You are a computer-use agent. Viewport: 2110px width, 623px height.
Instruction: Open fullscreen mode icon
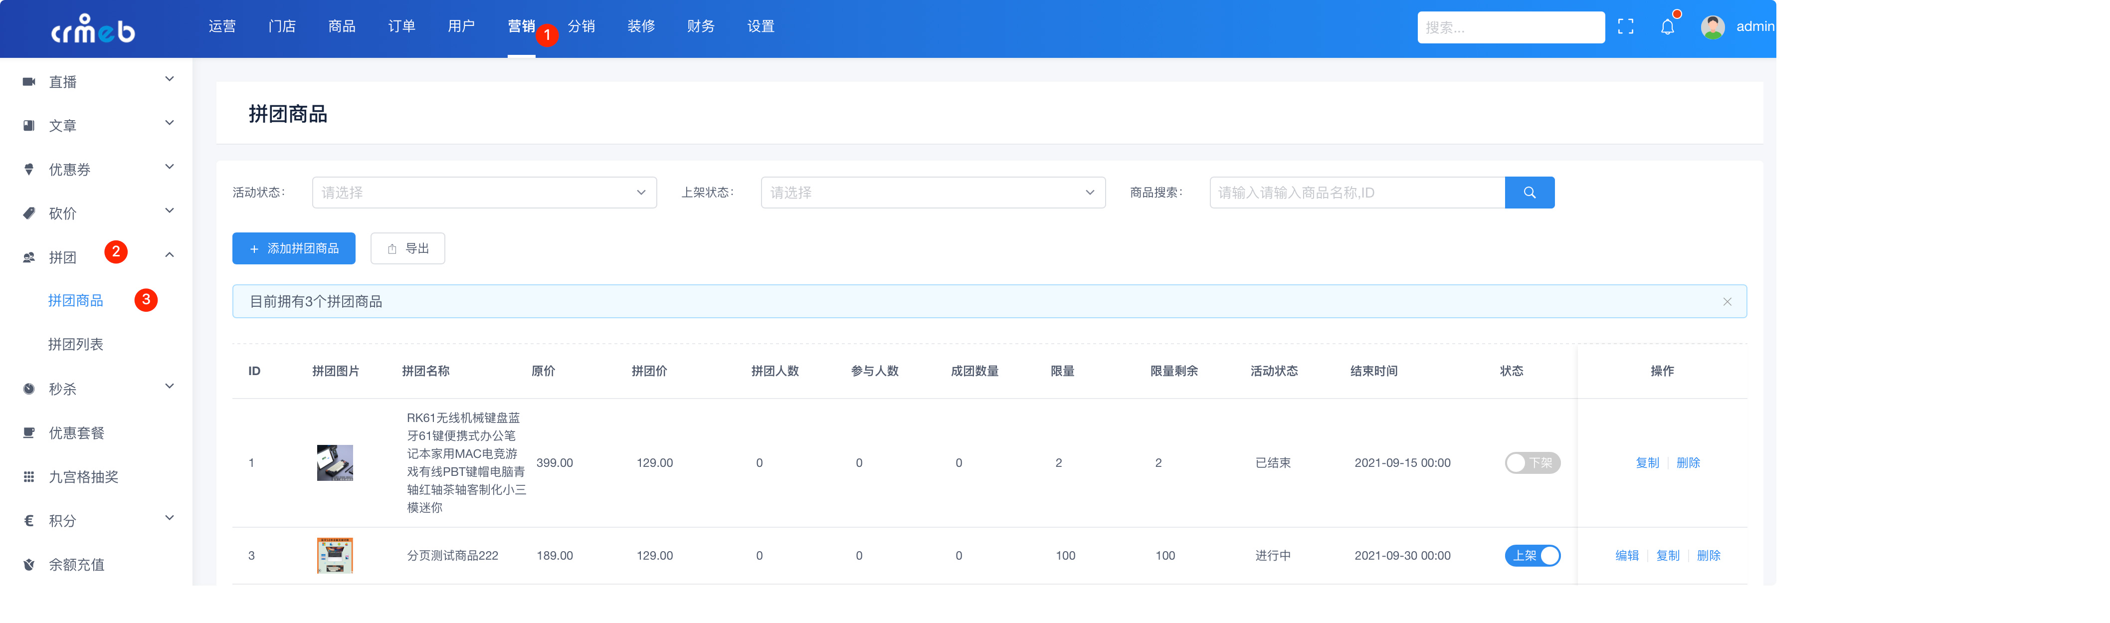pyautogui.click(x=1625, y=27)
